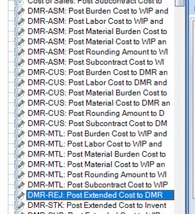Select 'DMR-ASM: Post Rounding Amount to WI' row

(x=98, y=52)
